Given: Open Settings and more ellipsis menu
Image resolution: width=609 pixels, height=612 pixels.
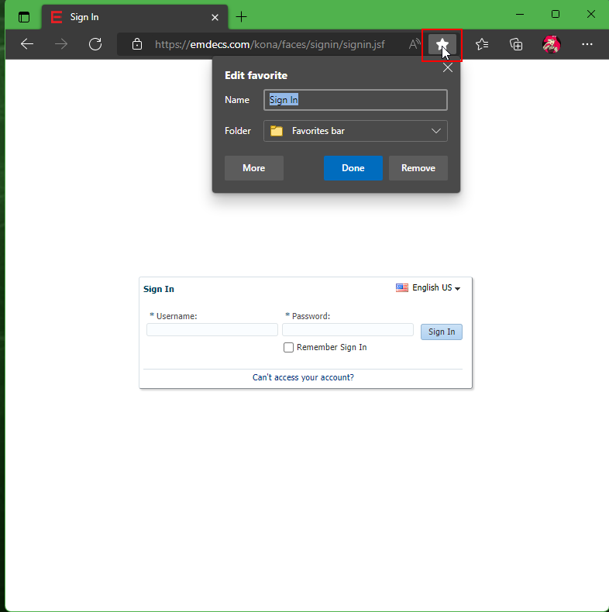Looking at the screenshot, I should tap(587, 44).
